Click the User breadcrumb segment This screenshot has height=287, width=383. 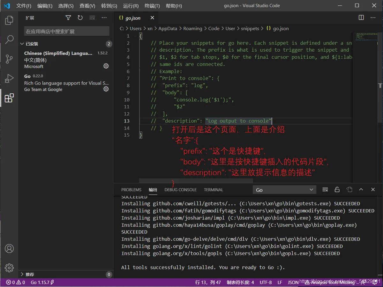(x=230, y=28)
